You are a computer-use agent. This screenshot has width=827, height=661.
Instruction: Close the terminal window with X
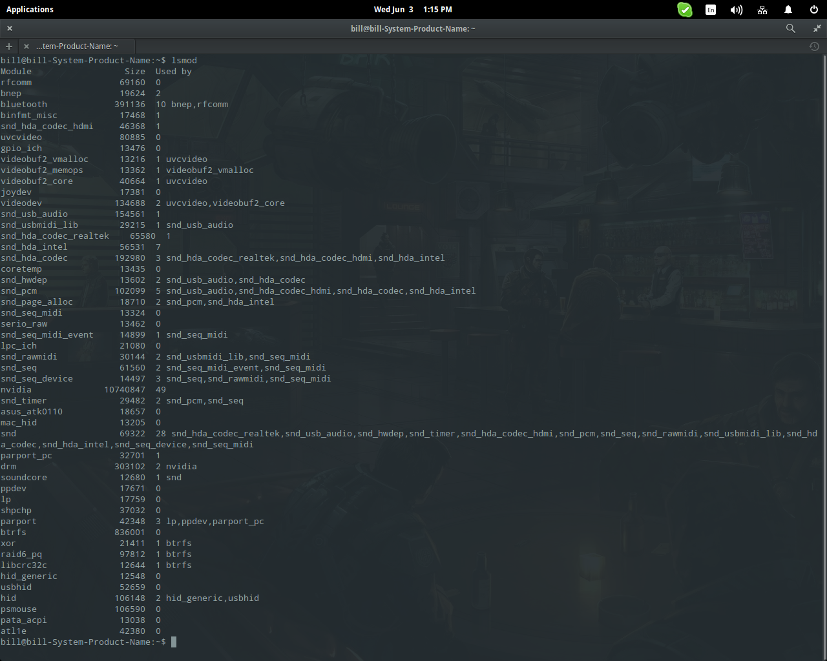pos(10,28)
